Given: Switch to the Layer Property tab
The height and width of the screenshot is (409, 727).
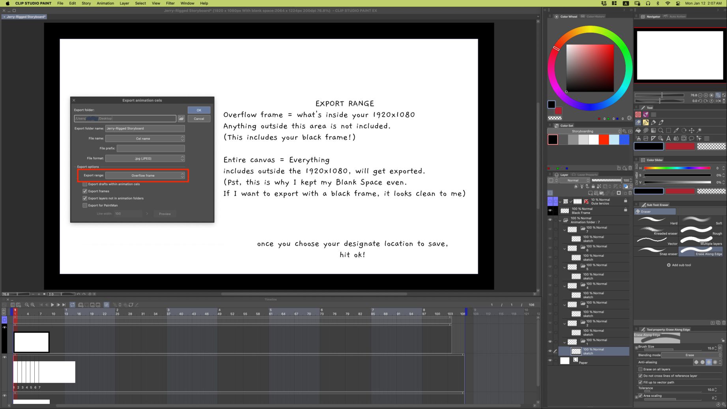Looking at the screenshot, I should 587,175.
